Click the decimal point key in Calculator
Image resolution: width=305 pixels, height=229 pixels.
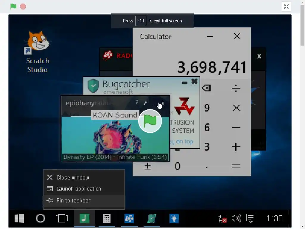pyautogui.click(x=206, y=167)
